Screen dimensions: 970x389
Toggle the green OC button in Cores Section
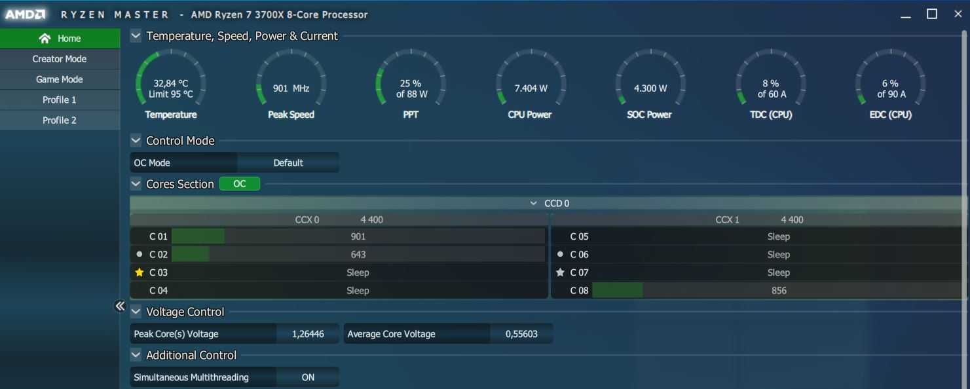point(239,184)
